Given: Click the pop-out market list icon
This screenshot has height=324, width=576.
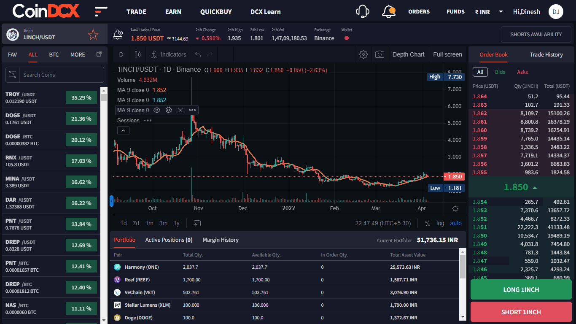Looking at the screenshot, I should pos(99,54).
